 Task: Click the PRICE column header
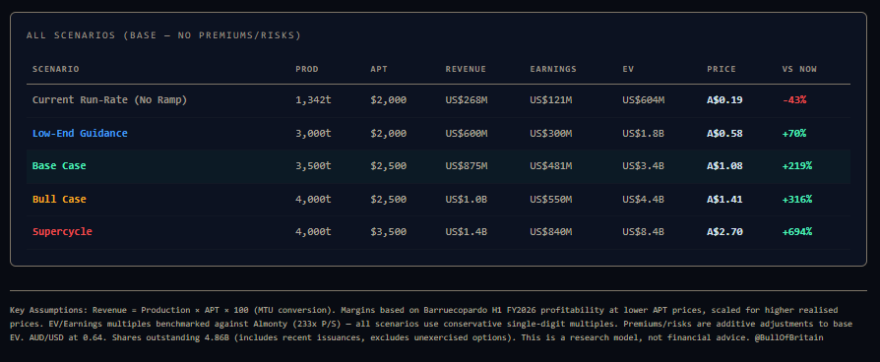pos(722,69)
